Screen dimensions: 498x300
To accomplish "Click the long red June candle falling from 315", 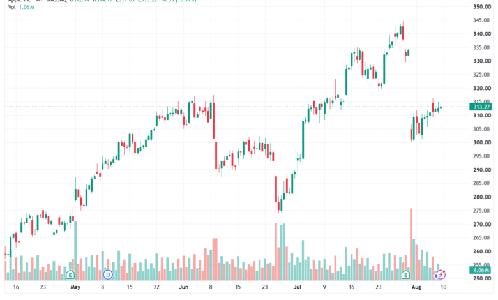I will coord(214,120).
